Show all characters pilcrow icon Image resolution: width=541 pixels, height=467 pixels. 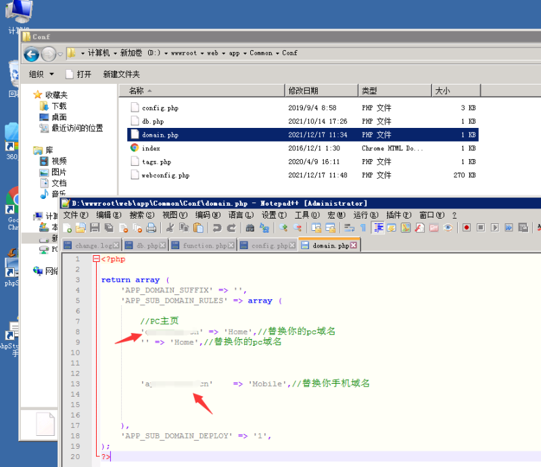[363, 228]
